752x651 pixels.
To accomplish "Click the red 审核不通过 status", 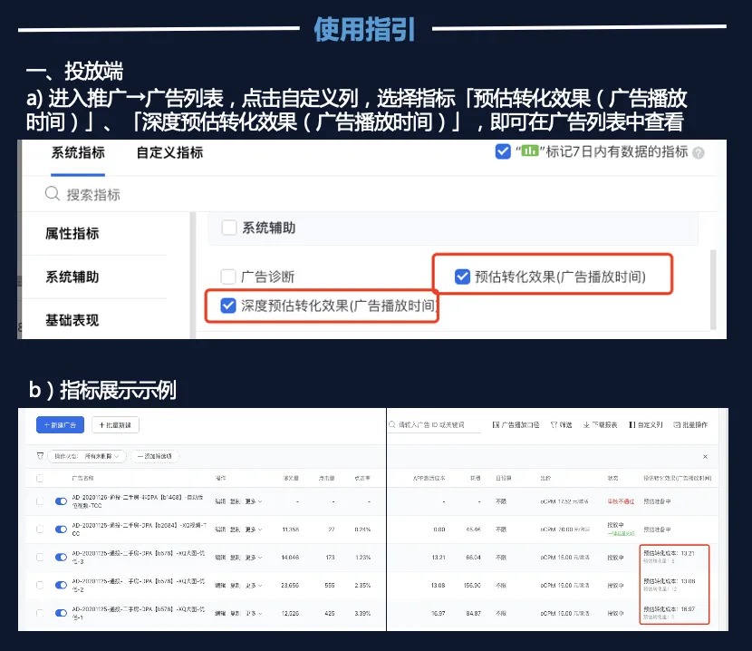I will pos(621,501).
